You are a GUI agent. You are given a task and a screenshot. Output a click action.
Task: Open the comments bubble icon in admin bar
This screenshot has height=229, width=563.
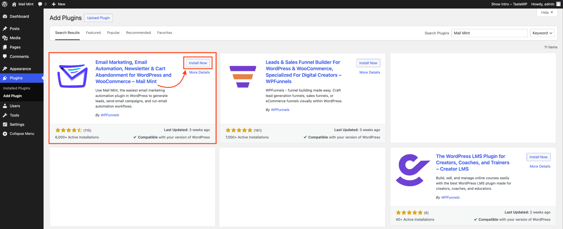(x=40, y=4)
